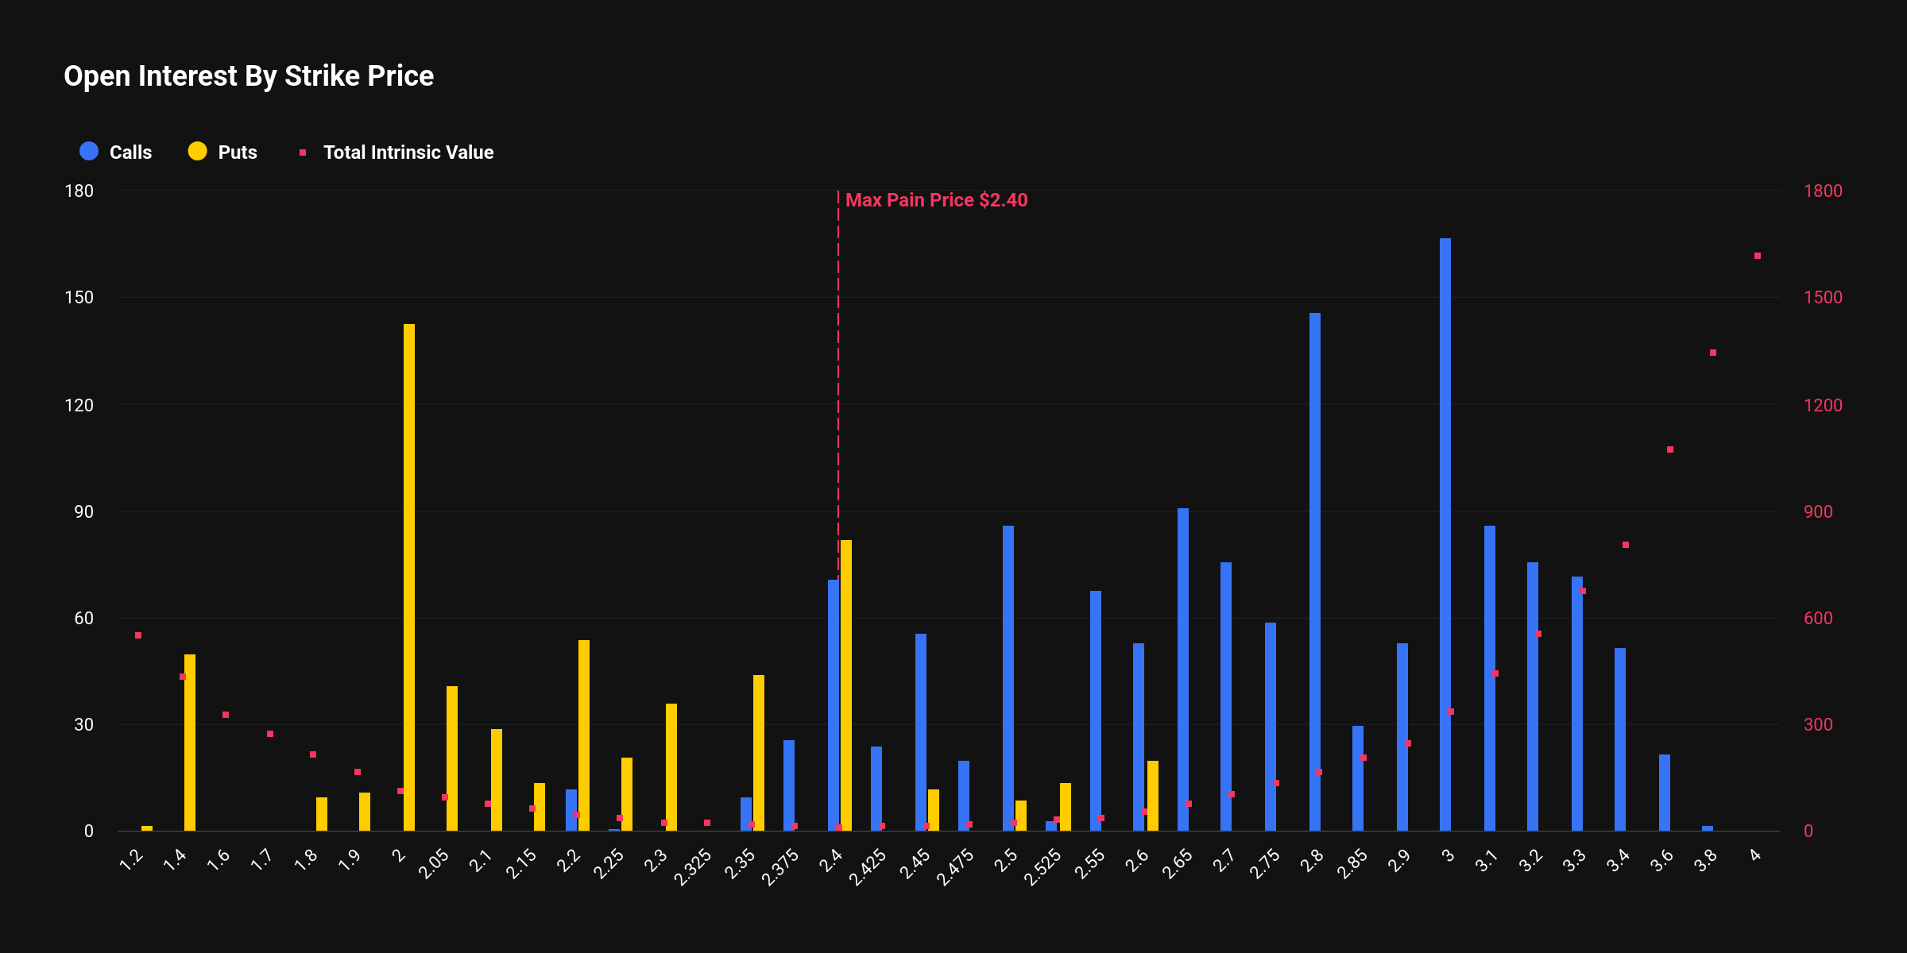Click the blue call bar at strike 2.8
The height and width of the screenshot is (953, 1907).
[1315, 572]
